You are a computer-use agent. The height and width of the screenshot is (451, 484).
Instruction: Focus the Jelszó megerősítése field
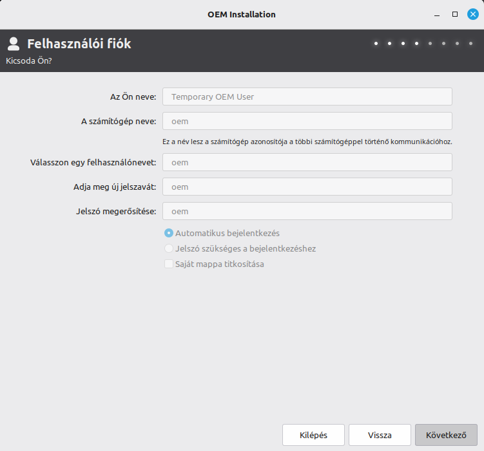pyautogui.click(x=307, y=211)
